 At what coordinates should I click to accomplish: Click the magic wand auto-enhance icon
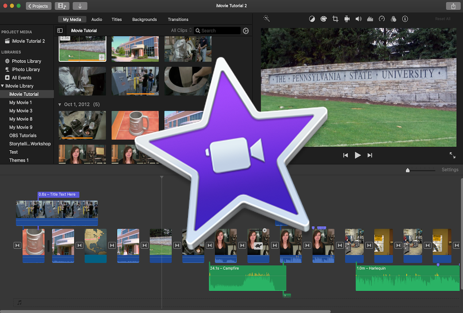pos(267,19)
